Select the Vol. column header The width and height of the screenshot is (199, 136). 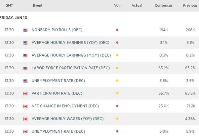pyautogui.click(x=117, y=5)
